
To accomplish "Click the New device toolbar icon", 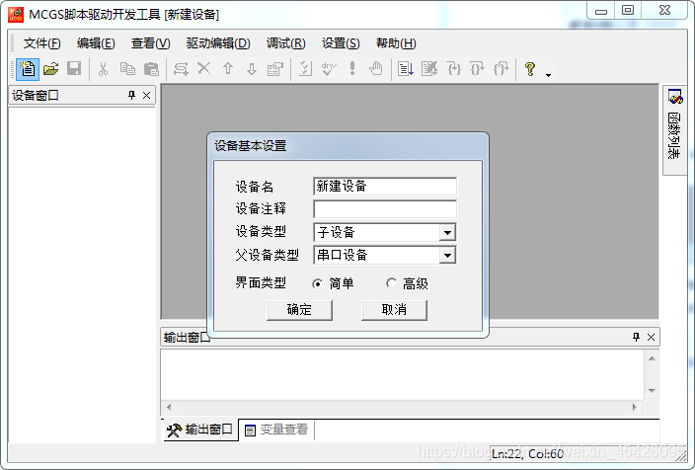I will pyautogui.click(x=28, y=69).
